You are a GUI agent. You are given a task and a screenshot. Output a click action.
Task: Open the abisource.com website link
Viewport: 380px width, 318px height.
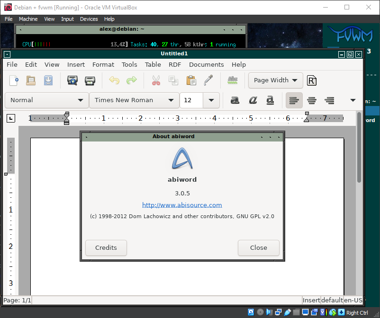tap(182, 205)
